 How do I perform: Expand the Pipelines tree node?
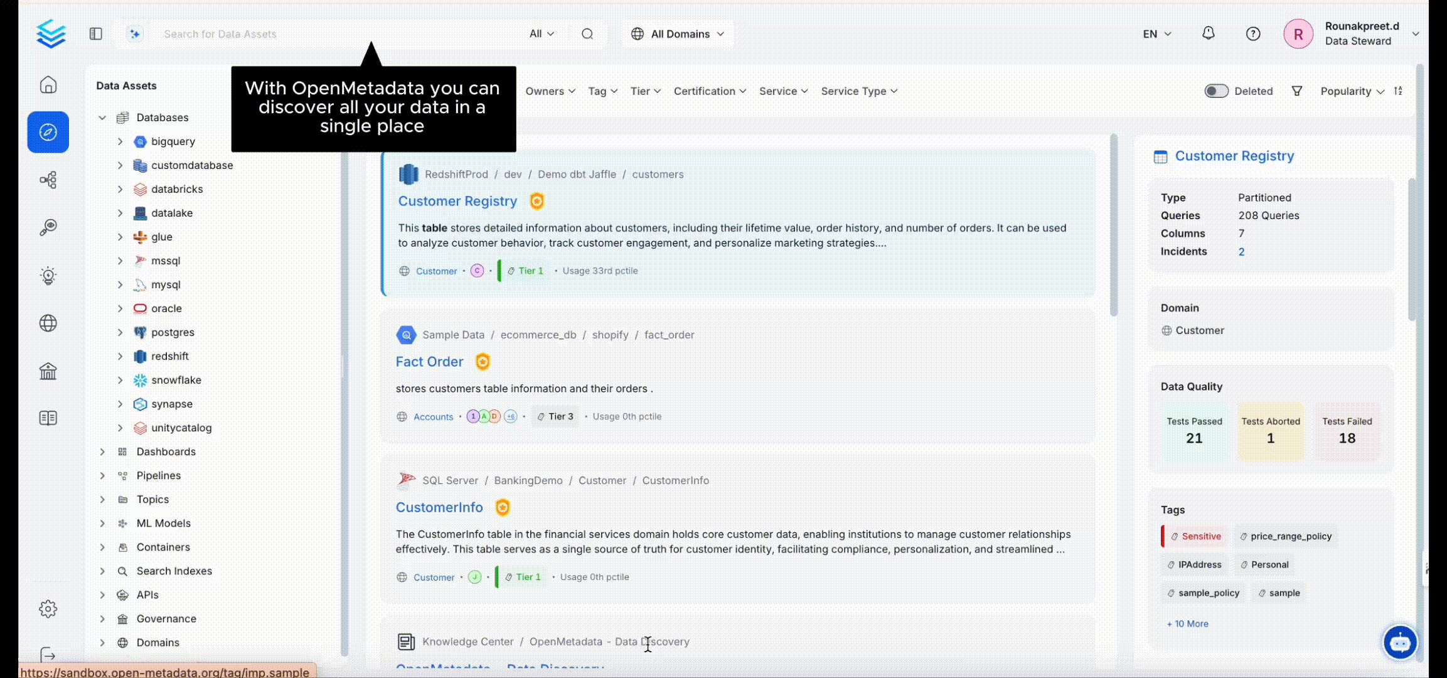coord(102,475)
